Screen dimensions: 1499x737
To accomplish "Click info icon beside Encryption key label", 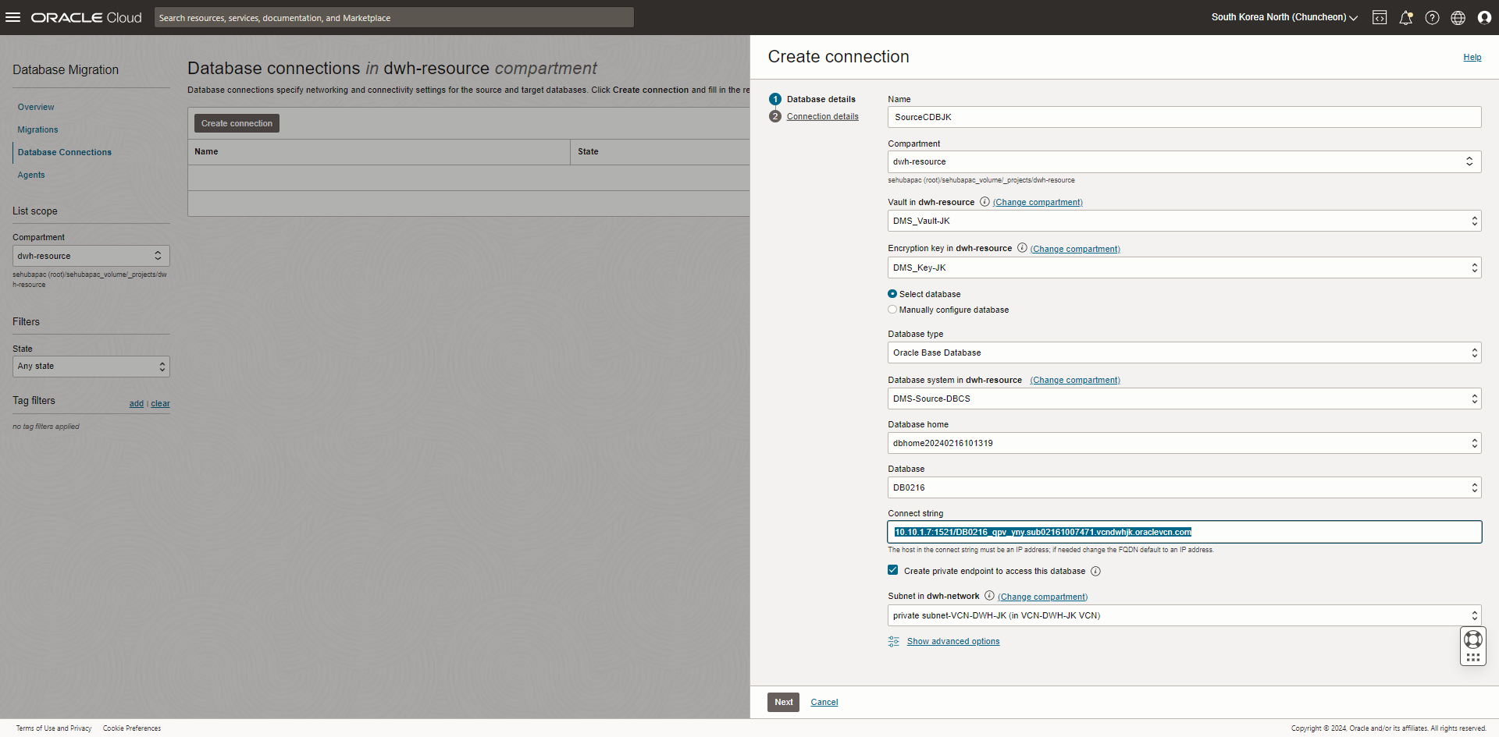I will tap(1022, 247).
